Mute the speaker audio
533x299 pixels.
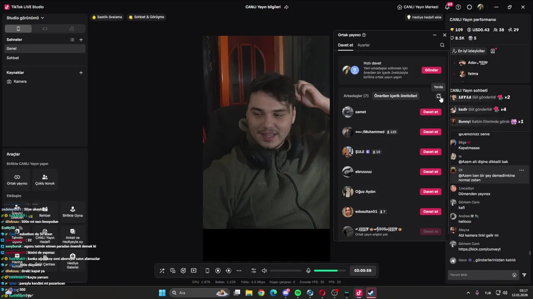(264, 271)
